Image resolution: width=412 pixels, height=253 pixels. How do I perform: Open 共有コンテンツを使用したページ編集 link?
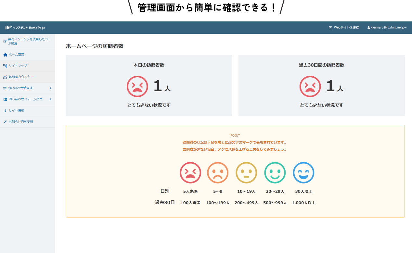pyautogui.click(x=29, y=41)
